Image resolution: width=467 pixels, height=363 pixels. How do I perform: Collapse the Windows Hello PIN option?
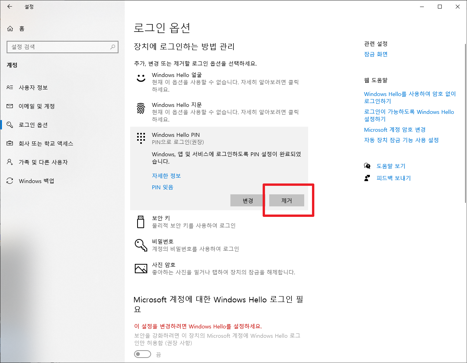(219, 138)
